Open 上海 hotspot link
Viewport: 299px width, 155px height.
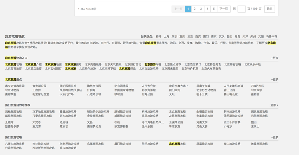(x=166, y=36)
